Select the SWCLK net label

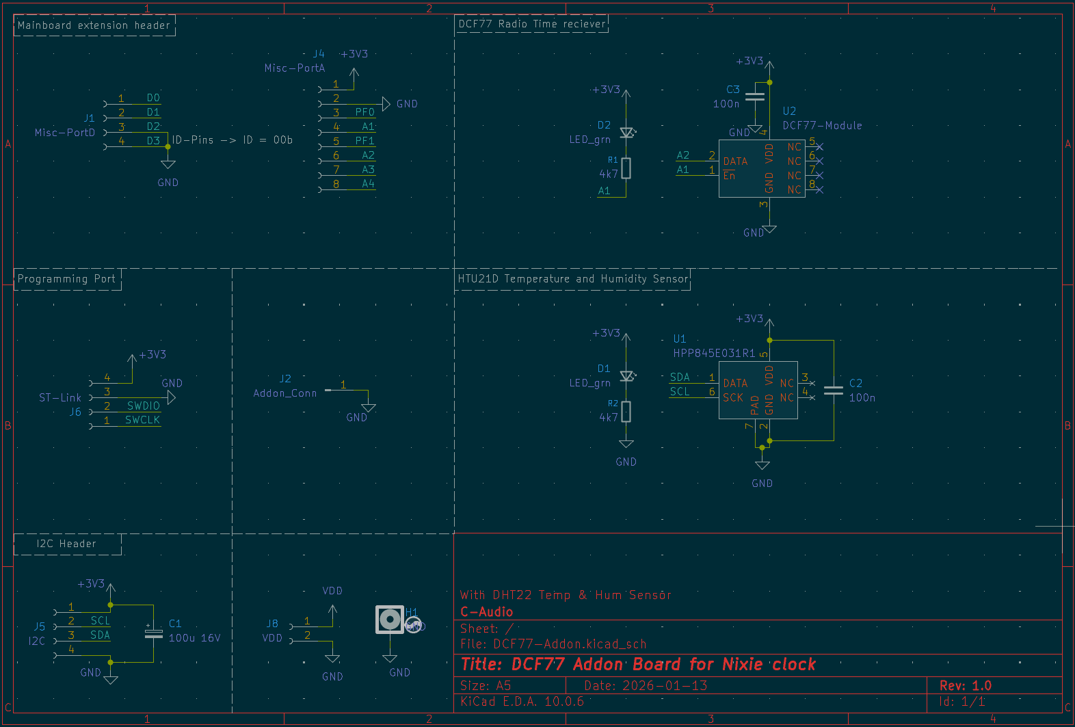click(143, 421)
